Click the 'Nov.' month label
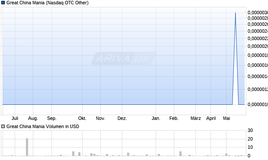 [100, 118]
